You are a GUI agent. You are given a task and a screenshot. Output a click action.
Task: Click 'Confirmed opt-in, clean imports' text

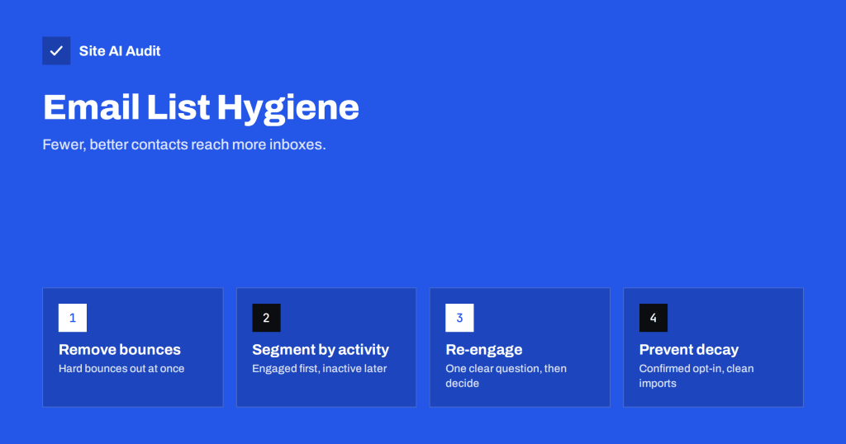click(x=696, y=376)
